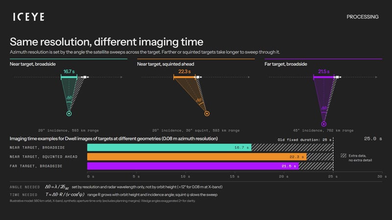The width and height of the screenshot is (392, 220).
Task: Click the caption '45° incidence, 762 km range'
Action: (323, 131)
